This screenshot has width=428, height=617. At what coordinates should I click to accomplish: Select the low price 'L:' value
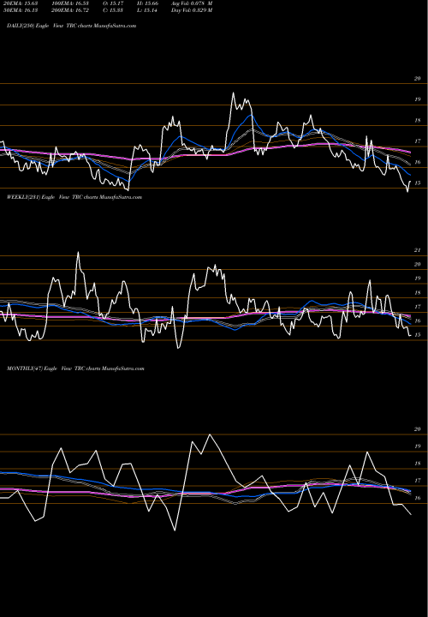tap(147, 10)
